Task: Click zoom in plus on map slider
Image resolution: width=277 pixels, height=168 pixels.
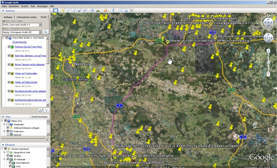Action: pyautogui.click(x=268, y=51)
